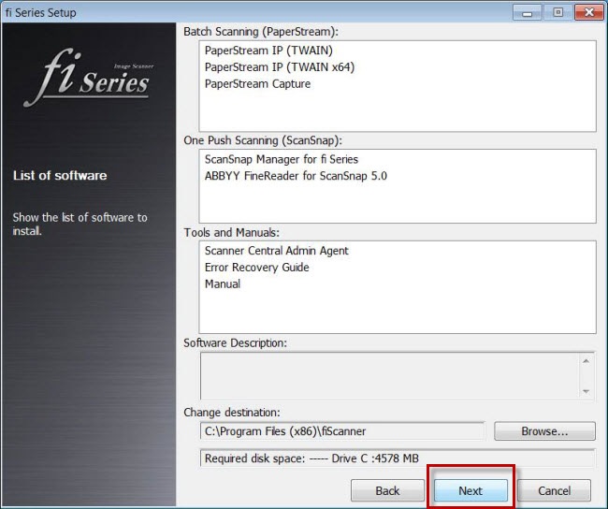Image resolution: width=608 pixels, height=509 pixels.
Task: Go back with the Back button
Action: pyautogui.click(x=387, y=490)
